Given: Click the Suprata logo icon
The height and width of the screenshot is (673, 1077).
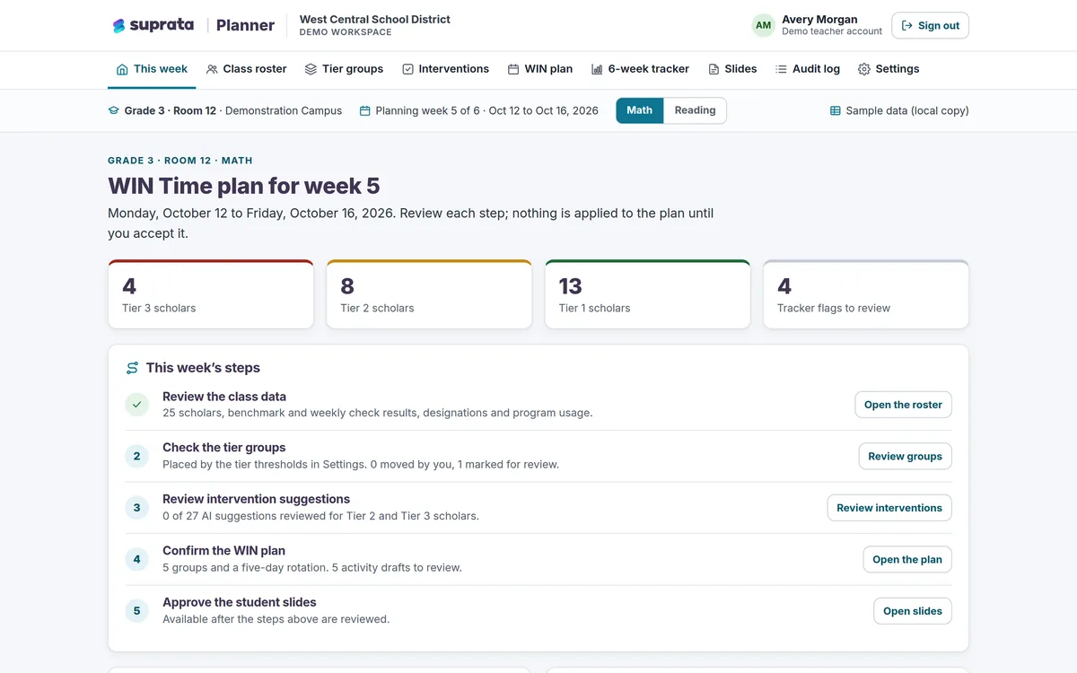Looking at the screenshot, I should pyautogui.click(x=118, y=25).
